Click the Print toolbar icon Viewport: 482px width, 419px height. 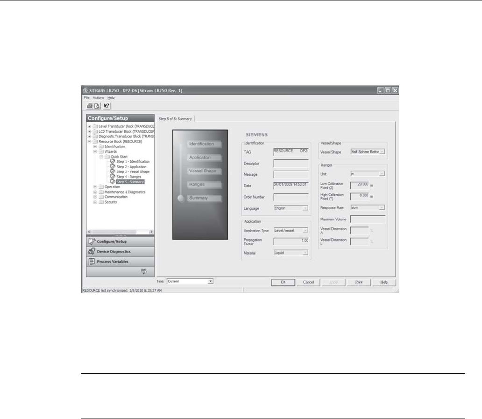point(90,106)
